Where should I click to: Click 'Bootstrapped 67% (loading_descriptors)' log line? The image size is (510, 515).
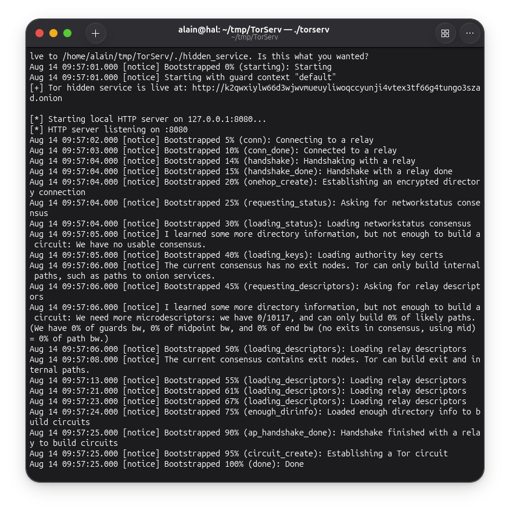[x=248, y=401]
